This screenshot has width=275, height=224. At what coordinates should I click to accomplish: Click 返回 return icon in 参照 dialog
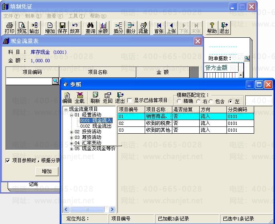tap(108, 98)
